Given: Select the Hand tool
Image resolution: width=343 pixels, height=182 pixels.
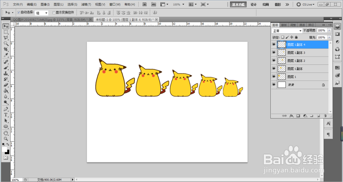Looking at the screenshot, I should pos(6,133).
